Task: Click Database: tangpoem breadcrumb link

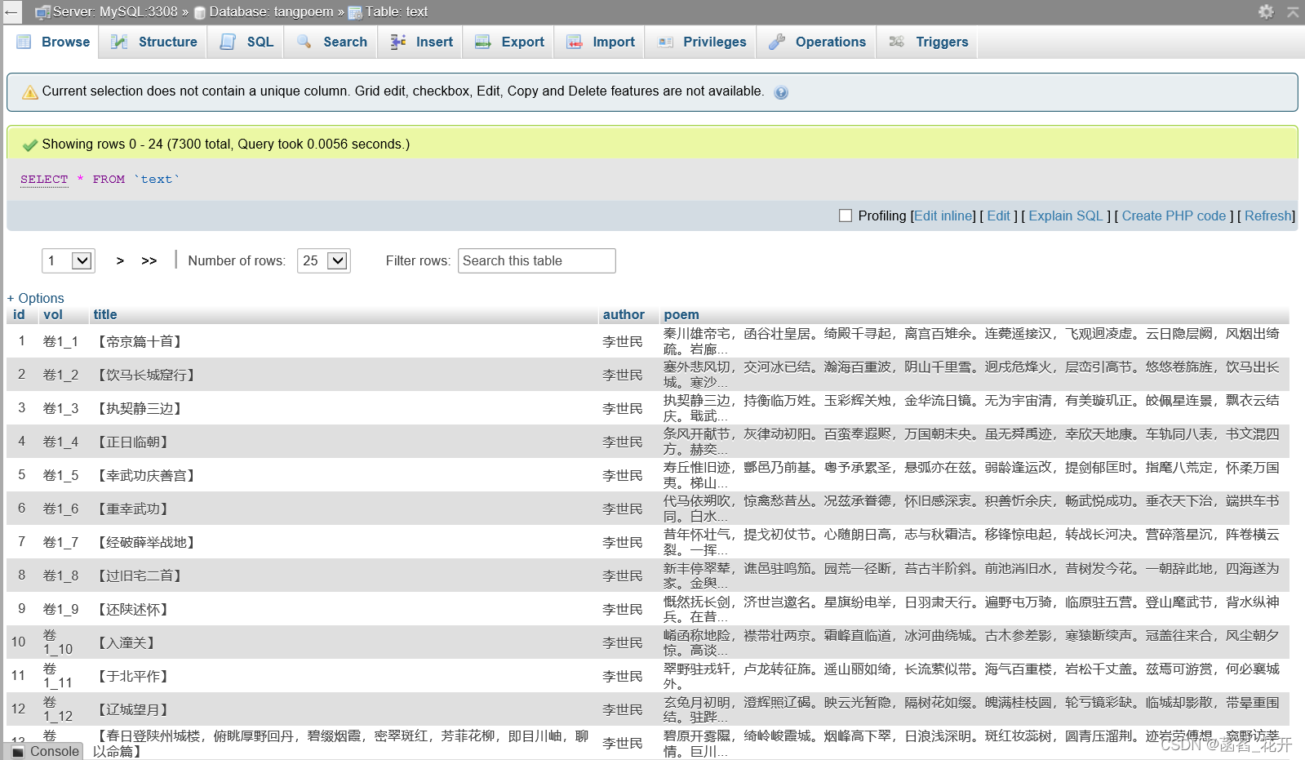Action: click(x=271, y=12)
